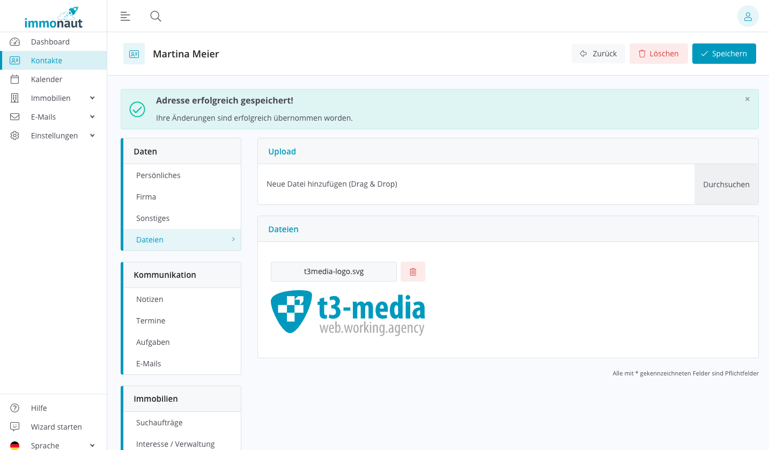Click the t3-media logo preview image
This screenshot has height=450, width=769.
[348, 312]
